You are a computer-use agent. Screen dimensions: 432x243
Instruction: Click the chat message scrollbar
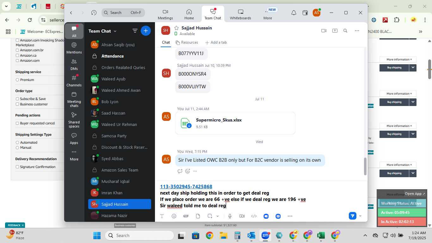pos(365,166)
